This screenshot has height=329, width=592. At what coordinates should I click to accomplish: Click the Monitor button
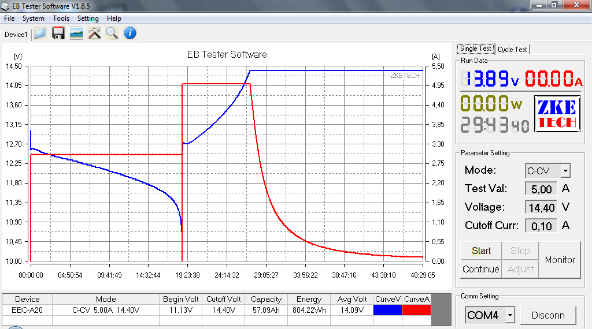point(560,260)
